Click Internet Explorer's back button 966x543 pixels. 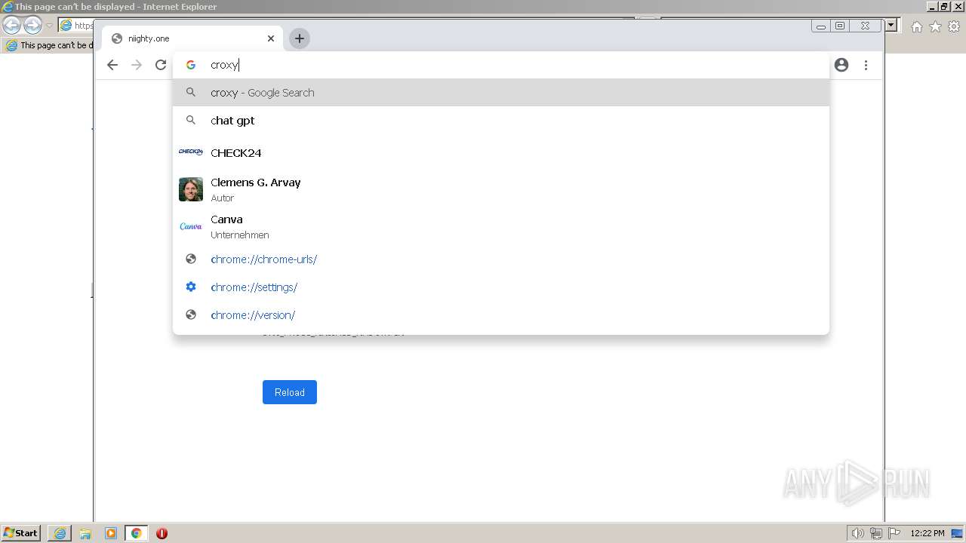pos(11,26)
